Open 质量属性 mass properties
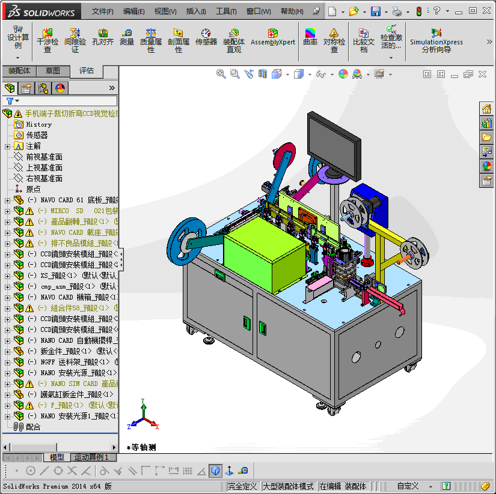The image size is (496, 494). [151, 40]
